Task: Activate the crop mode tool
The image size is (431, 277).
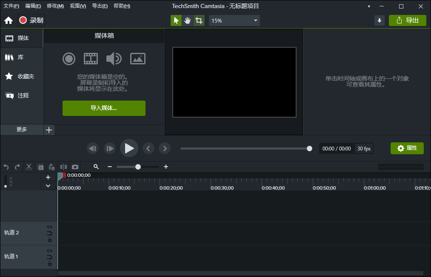Action: pyautogui.click(x=199, y=20)
